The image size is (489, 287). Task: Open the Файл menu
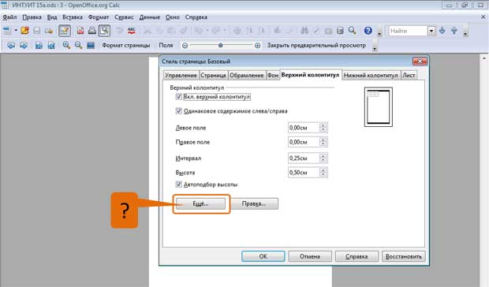(9, 17)
